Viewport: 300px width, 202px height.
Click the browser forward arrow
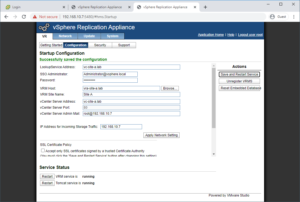15,17
